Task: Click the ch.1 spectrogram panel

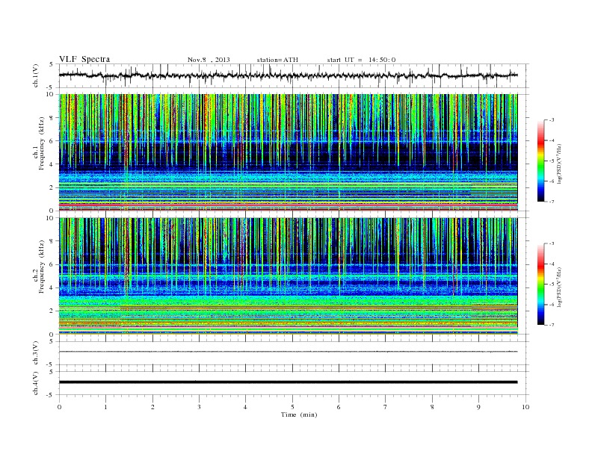Action: (288, 152)
